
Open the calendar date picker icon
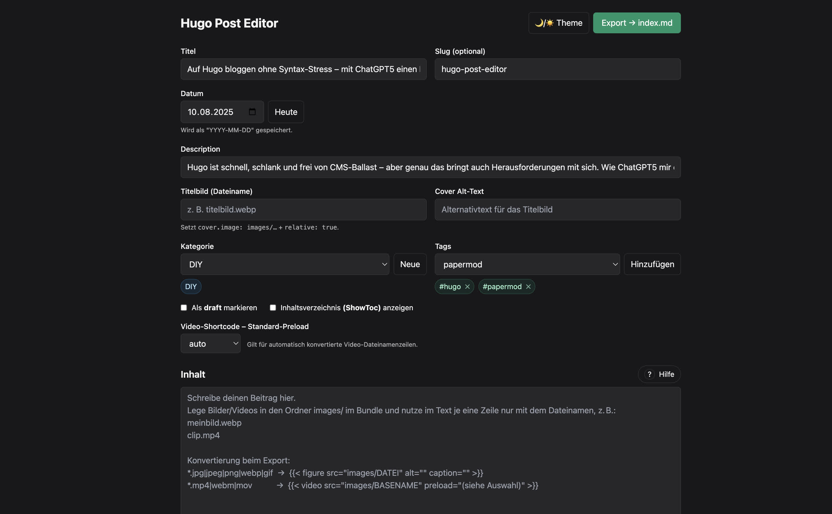click(252, 112)
